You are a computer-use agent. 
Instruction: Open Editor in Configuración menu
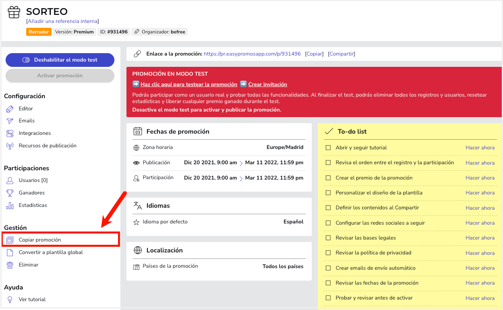click(x=26, y=109)
